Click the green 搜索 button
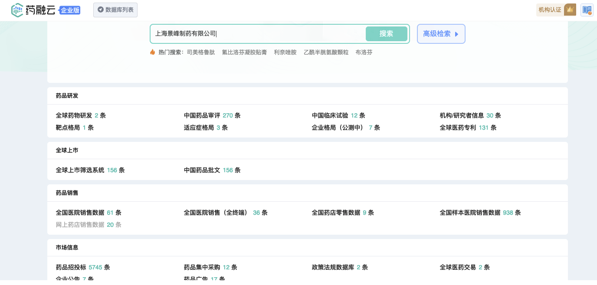Screen dimensions: 597x285 click(x=386, y=34)
